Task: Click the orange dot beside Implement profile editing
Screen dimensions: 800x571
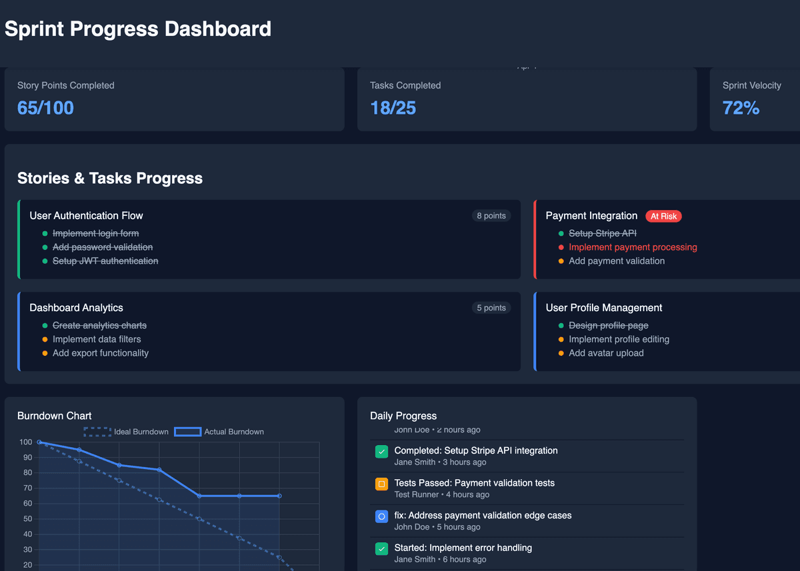Action: [x=561, y=339]
